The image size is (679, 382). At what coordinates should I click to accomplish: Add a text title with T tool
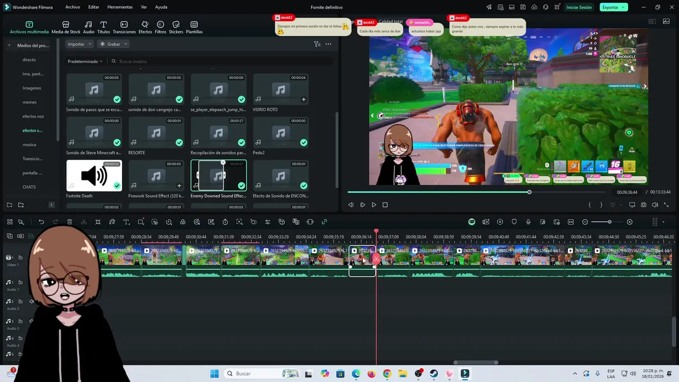tap(126, 222)
